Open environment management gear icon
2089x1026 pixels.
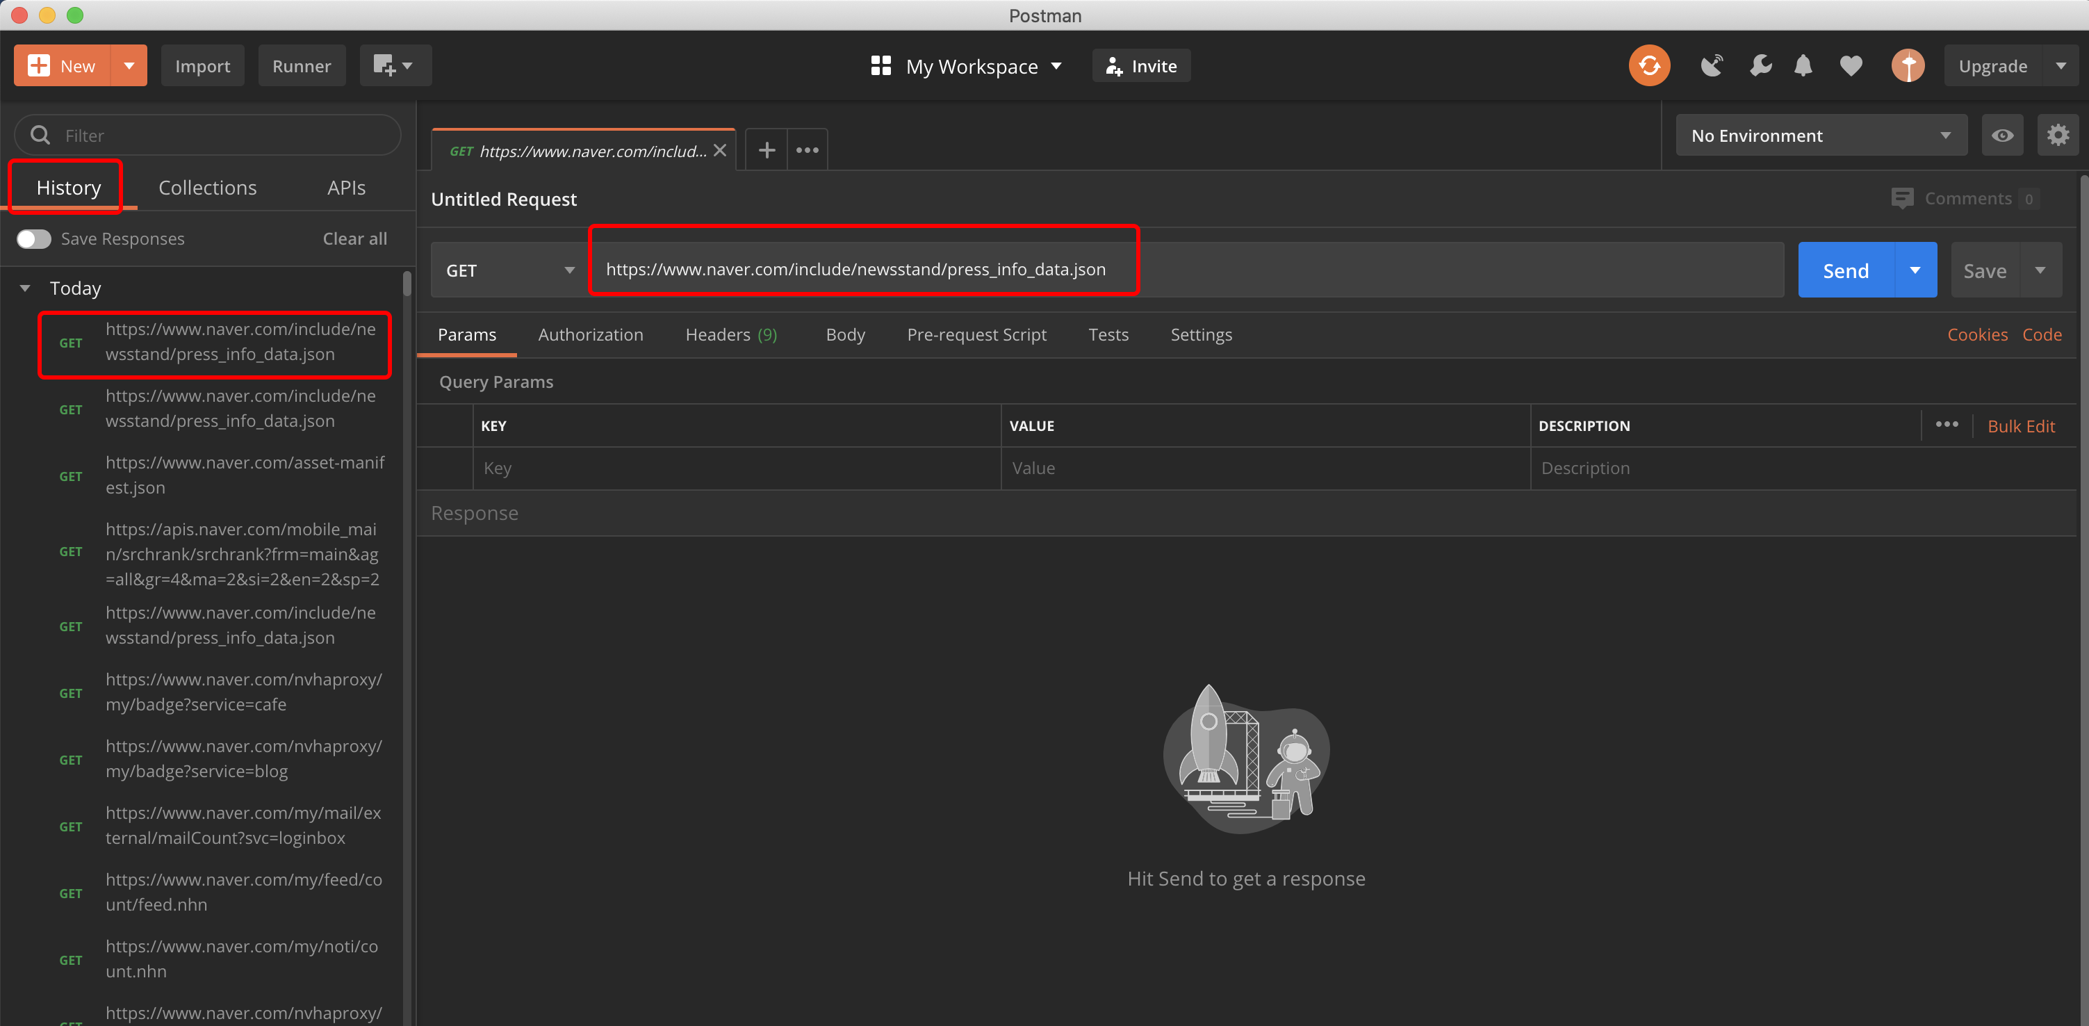(x=2057, y=136)
